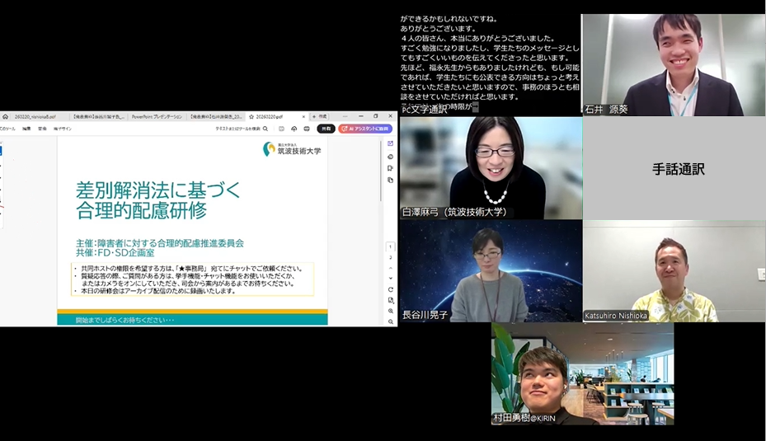
Task: Click the page display settings icon
Action: pos(390,300)
